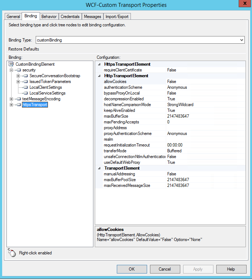252x280 pixels.
Task: Click the transferMode value Buffered
Action: [205, 151]
